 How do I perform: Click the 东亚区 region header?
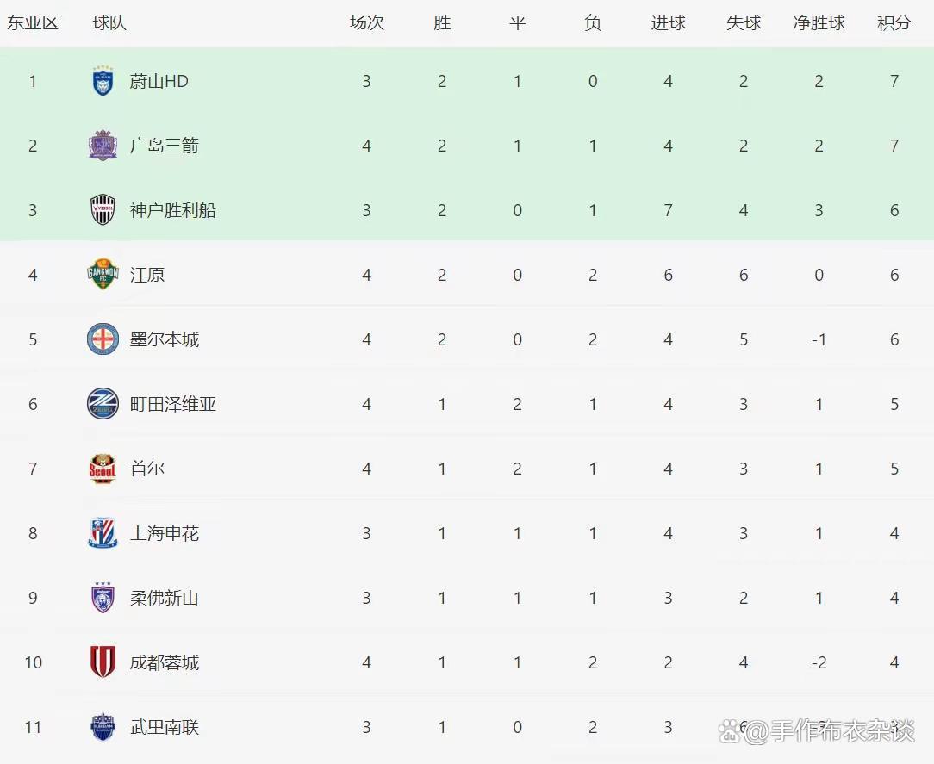[33, 23]
